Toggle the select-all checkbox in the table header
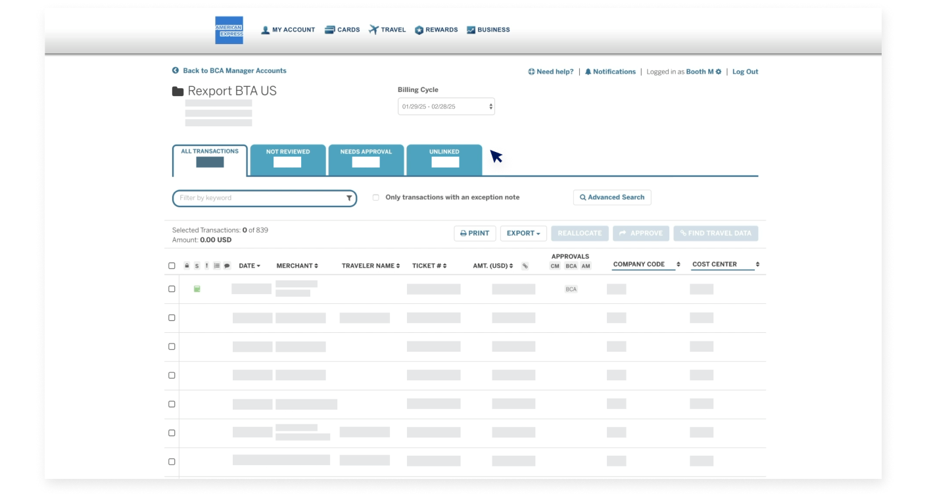Screen dimensions: 929x494 pyautogui.click(x=172, y=265)
